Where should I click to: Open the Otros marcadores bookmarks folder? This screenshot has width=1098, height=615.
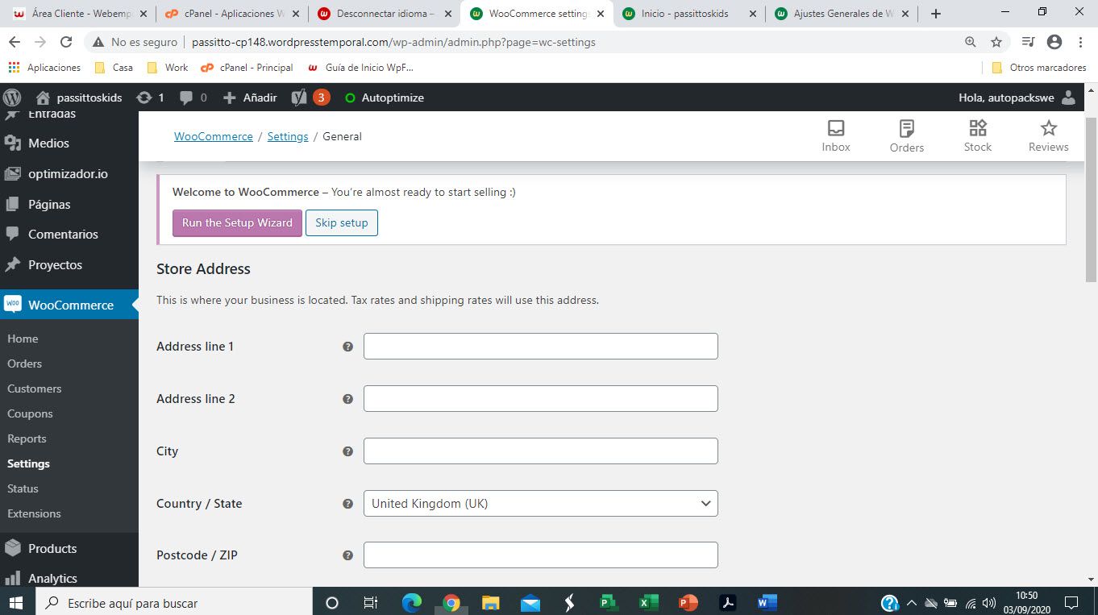point(1038,68)
